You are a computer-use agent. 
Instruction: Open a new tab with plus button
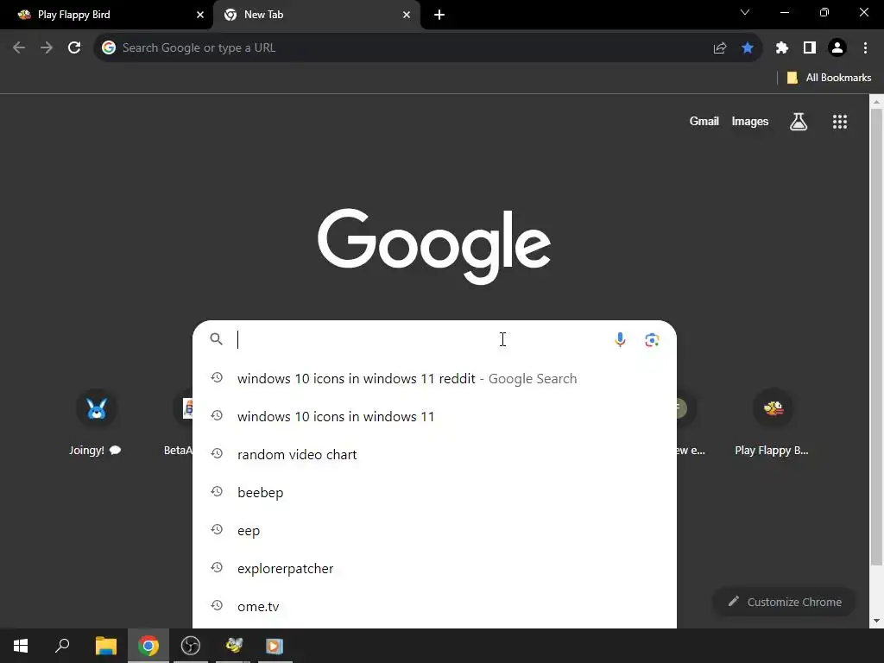coord(439,16)
